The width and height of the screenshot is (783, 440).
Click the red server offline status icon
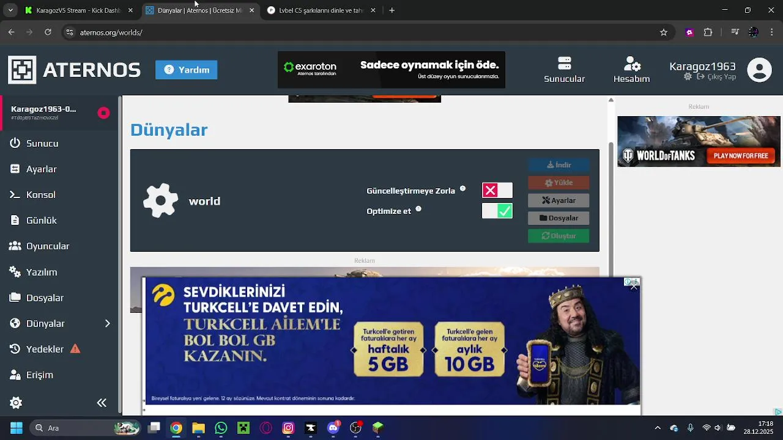point(103,112)
